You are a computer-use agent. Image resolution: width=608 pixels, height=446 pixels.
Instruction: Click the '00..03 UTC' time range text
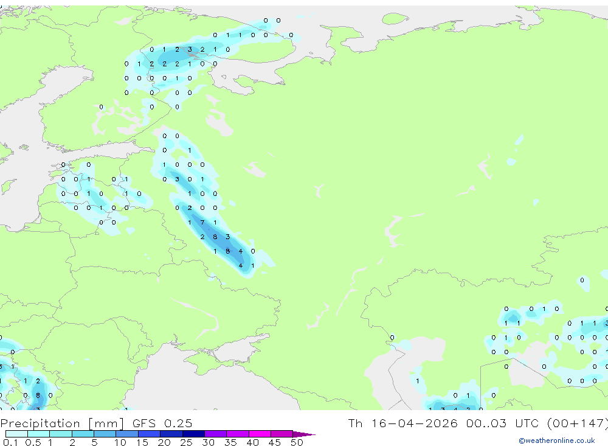(503, 423)
